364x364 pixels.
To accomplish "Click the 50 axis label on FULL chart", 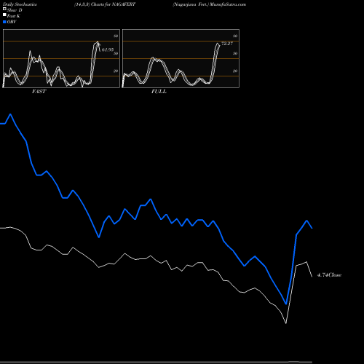I will 235,53.
